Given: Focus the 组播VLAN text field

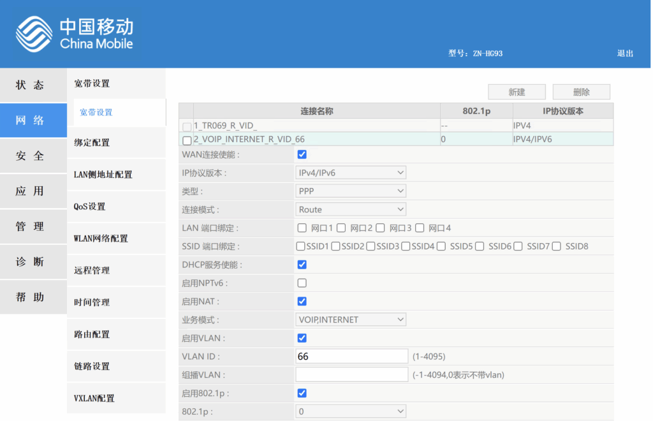Looking at the screenshot, I should tap(351, 374).
